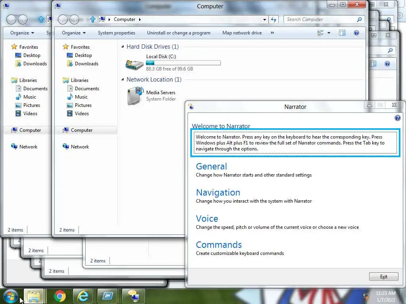The image size is (406, 304).
Task: Open Internet Explorer from the taskbar
Action: click(83, 296)
